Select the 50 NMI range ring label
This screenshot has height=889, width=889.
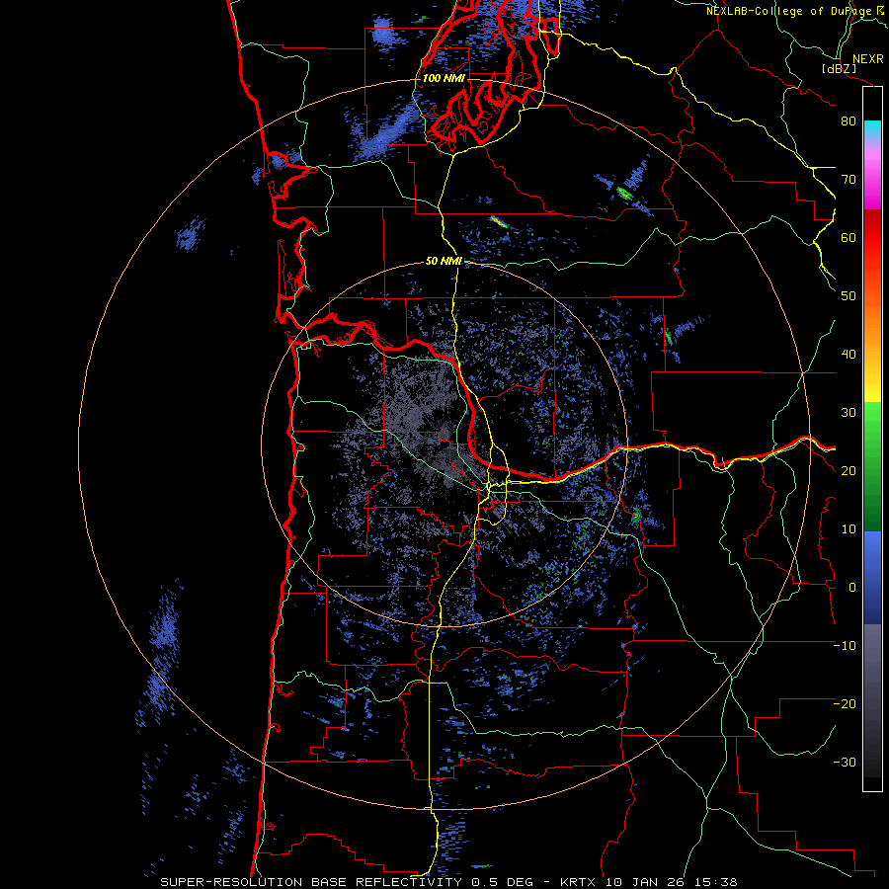point(444,262)
